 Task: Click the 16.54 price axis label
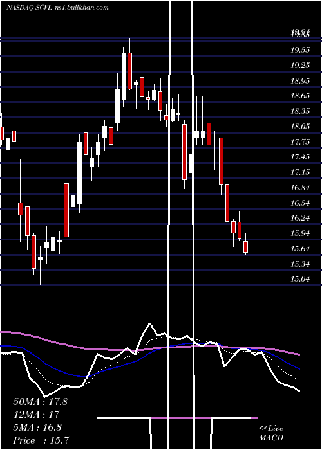pyautogui.click(x=300, y=203)
